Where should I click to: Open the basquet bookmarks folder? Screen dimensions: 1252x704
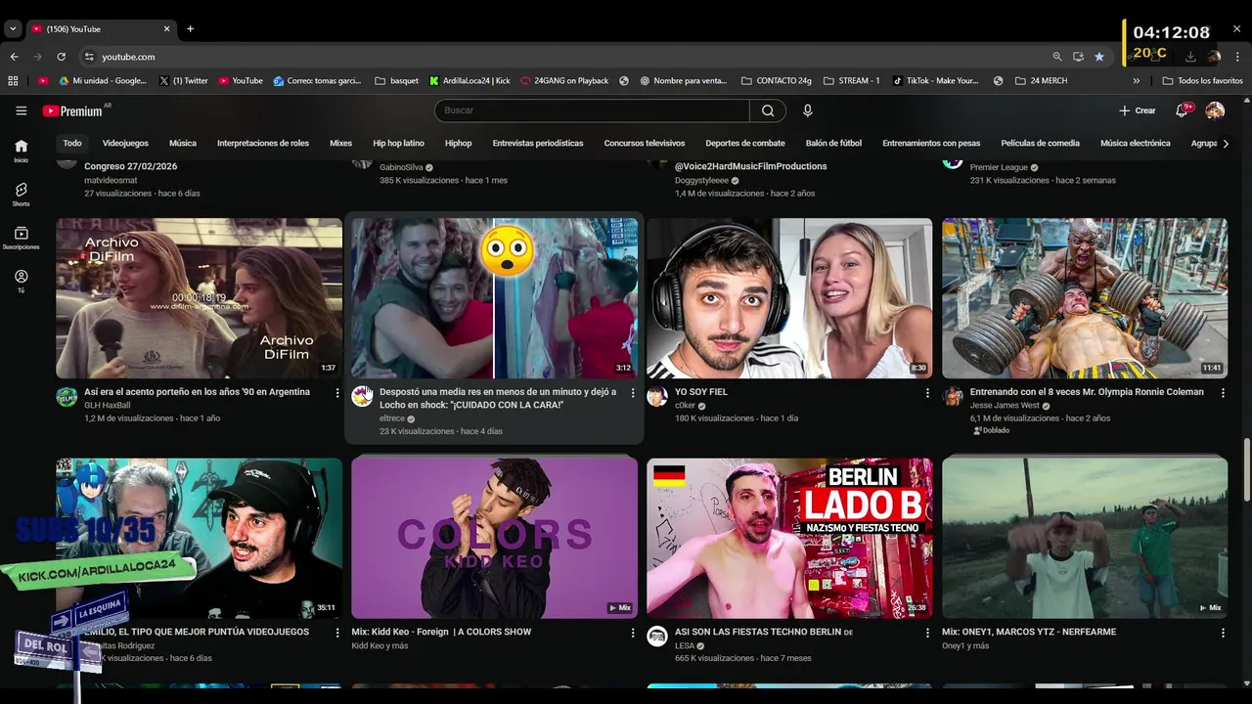[396, 81]
